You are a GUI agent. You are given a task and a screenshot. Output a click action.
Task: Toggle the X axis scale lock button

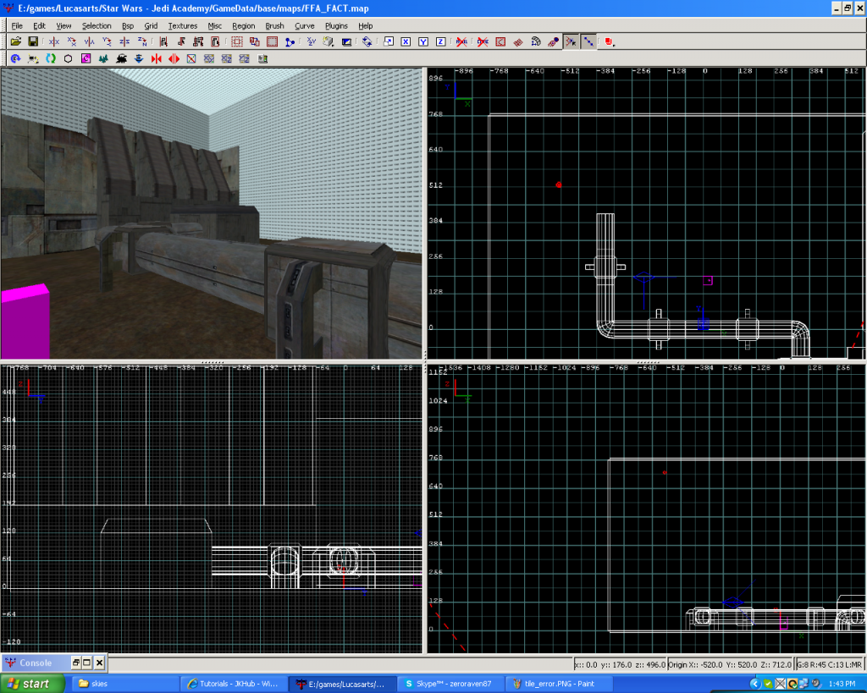(406, 41)
